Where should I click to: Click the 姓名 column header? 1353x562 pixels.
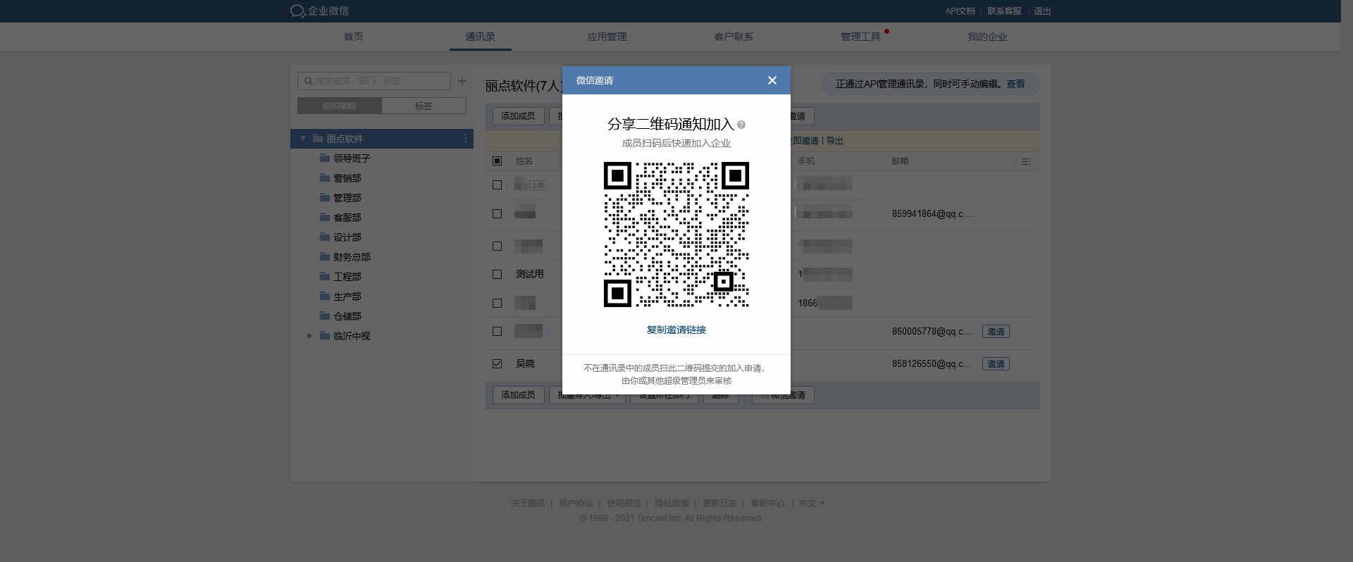pos(524,161)
